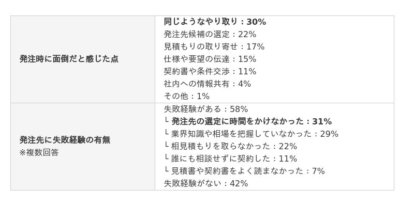
Task: Select bold 発注先の選定に時間をかけなかった：31% line
Action: (x=252, y=121)
